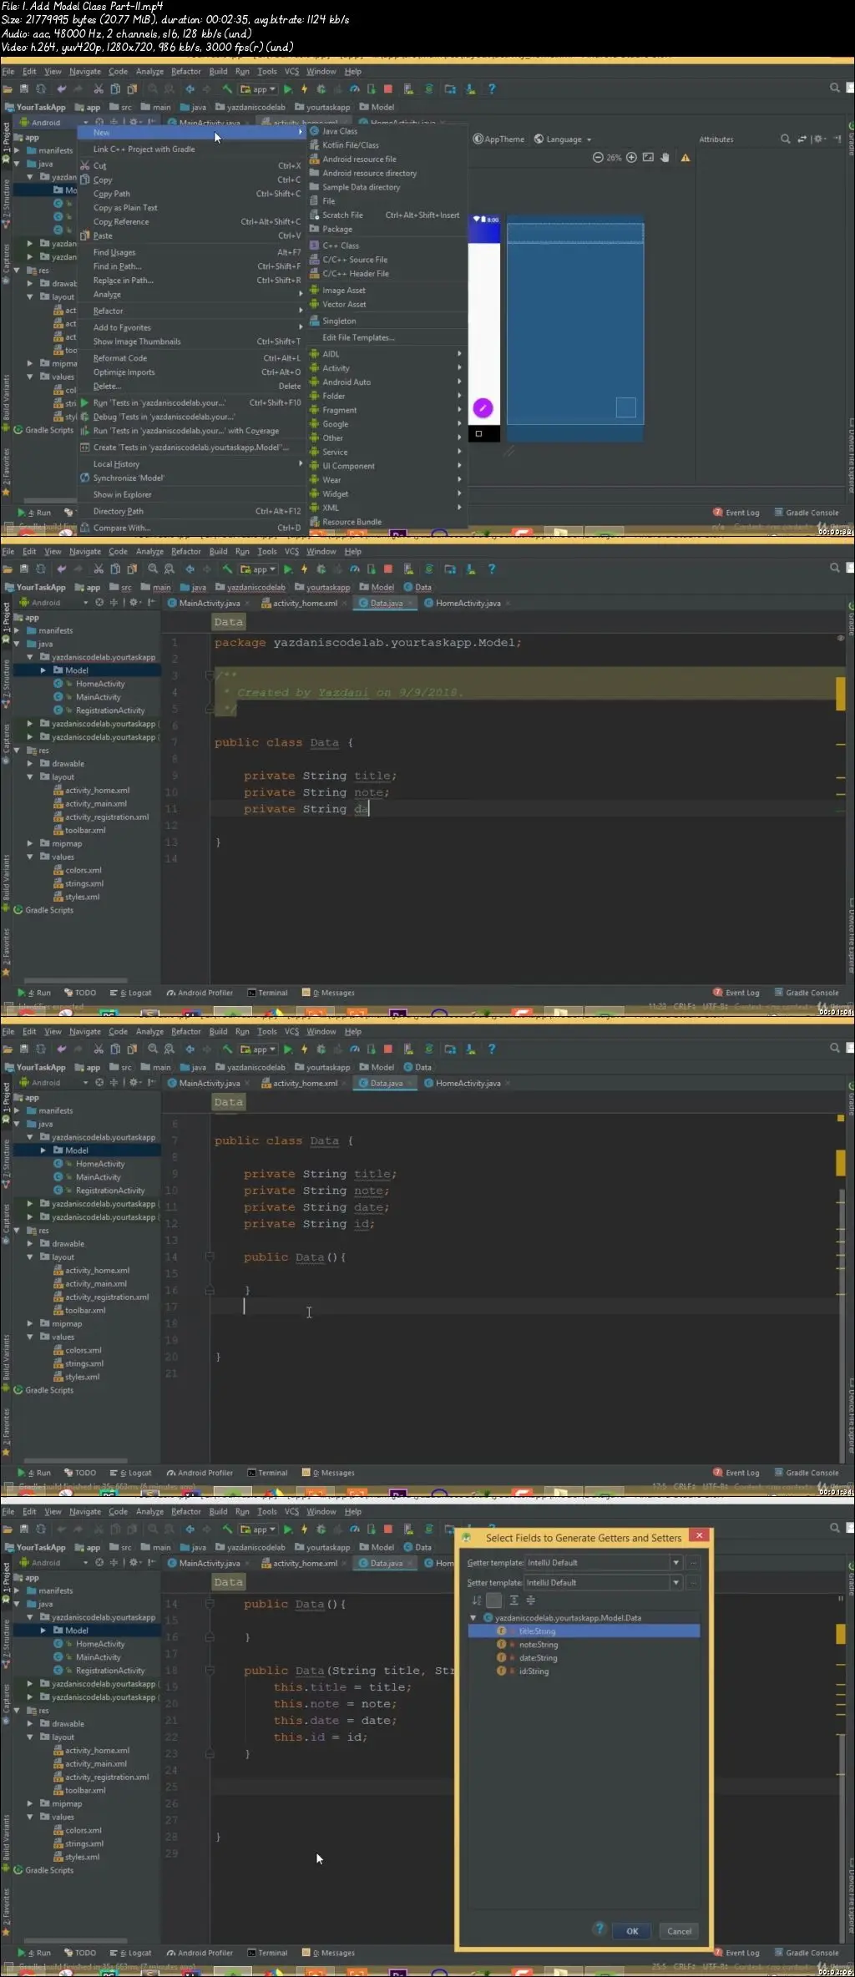Open the Language dropdown in design toolbar
This screenshot has width=855, height=1977.
[x=564, y=139]
